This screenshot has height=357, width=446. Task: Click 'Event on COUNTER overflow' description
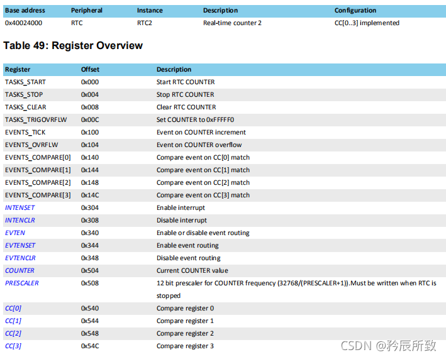pyautogui.click(x=199, y=145)
